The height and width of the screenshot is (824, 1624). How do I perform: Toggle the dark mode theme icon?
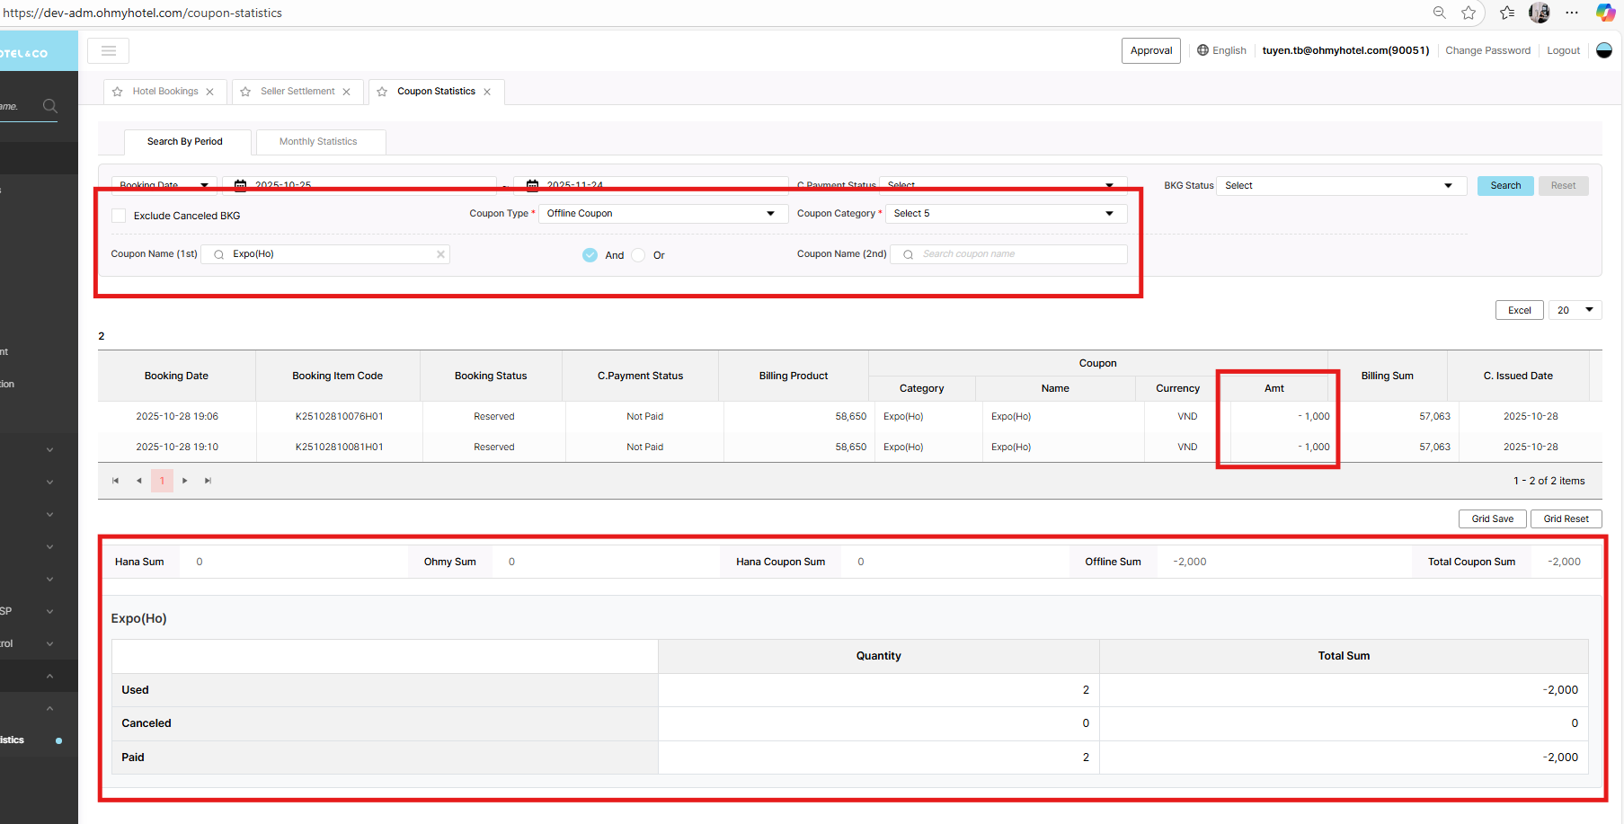pyautogui.click(x=1603, y=50)
